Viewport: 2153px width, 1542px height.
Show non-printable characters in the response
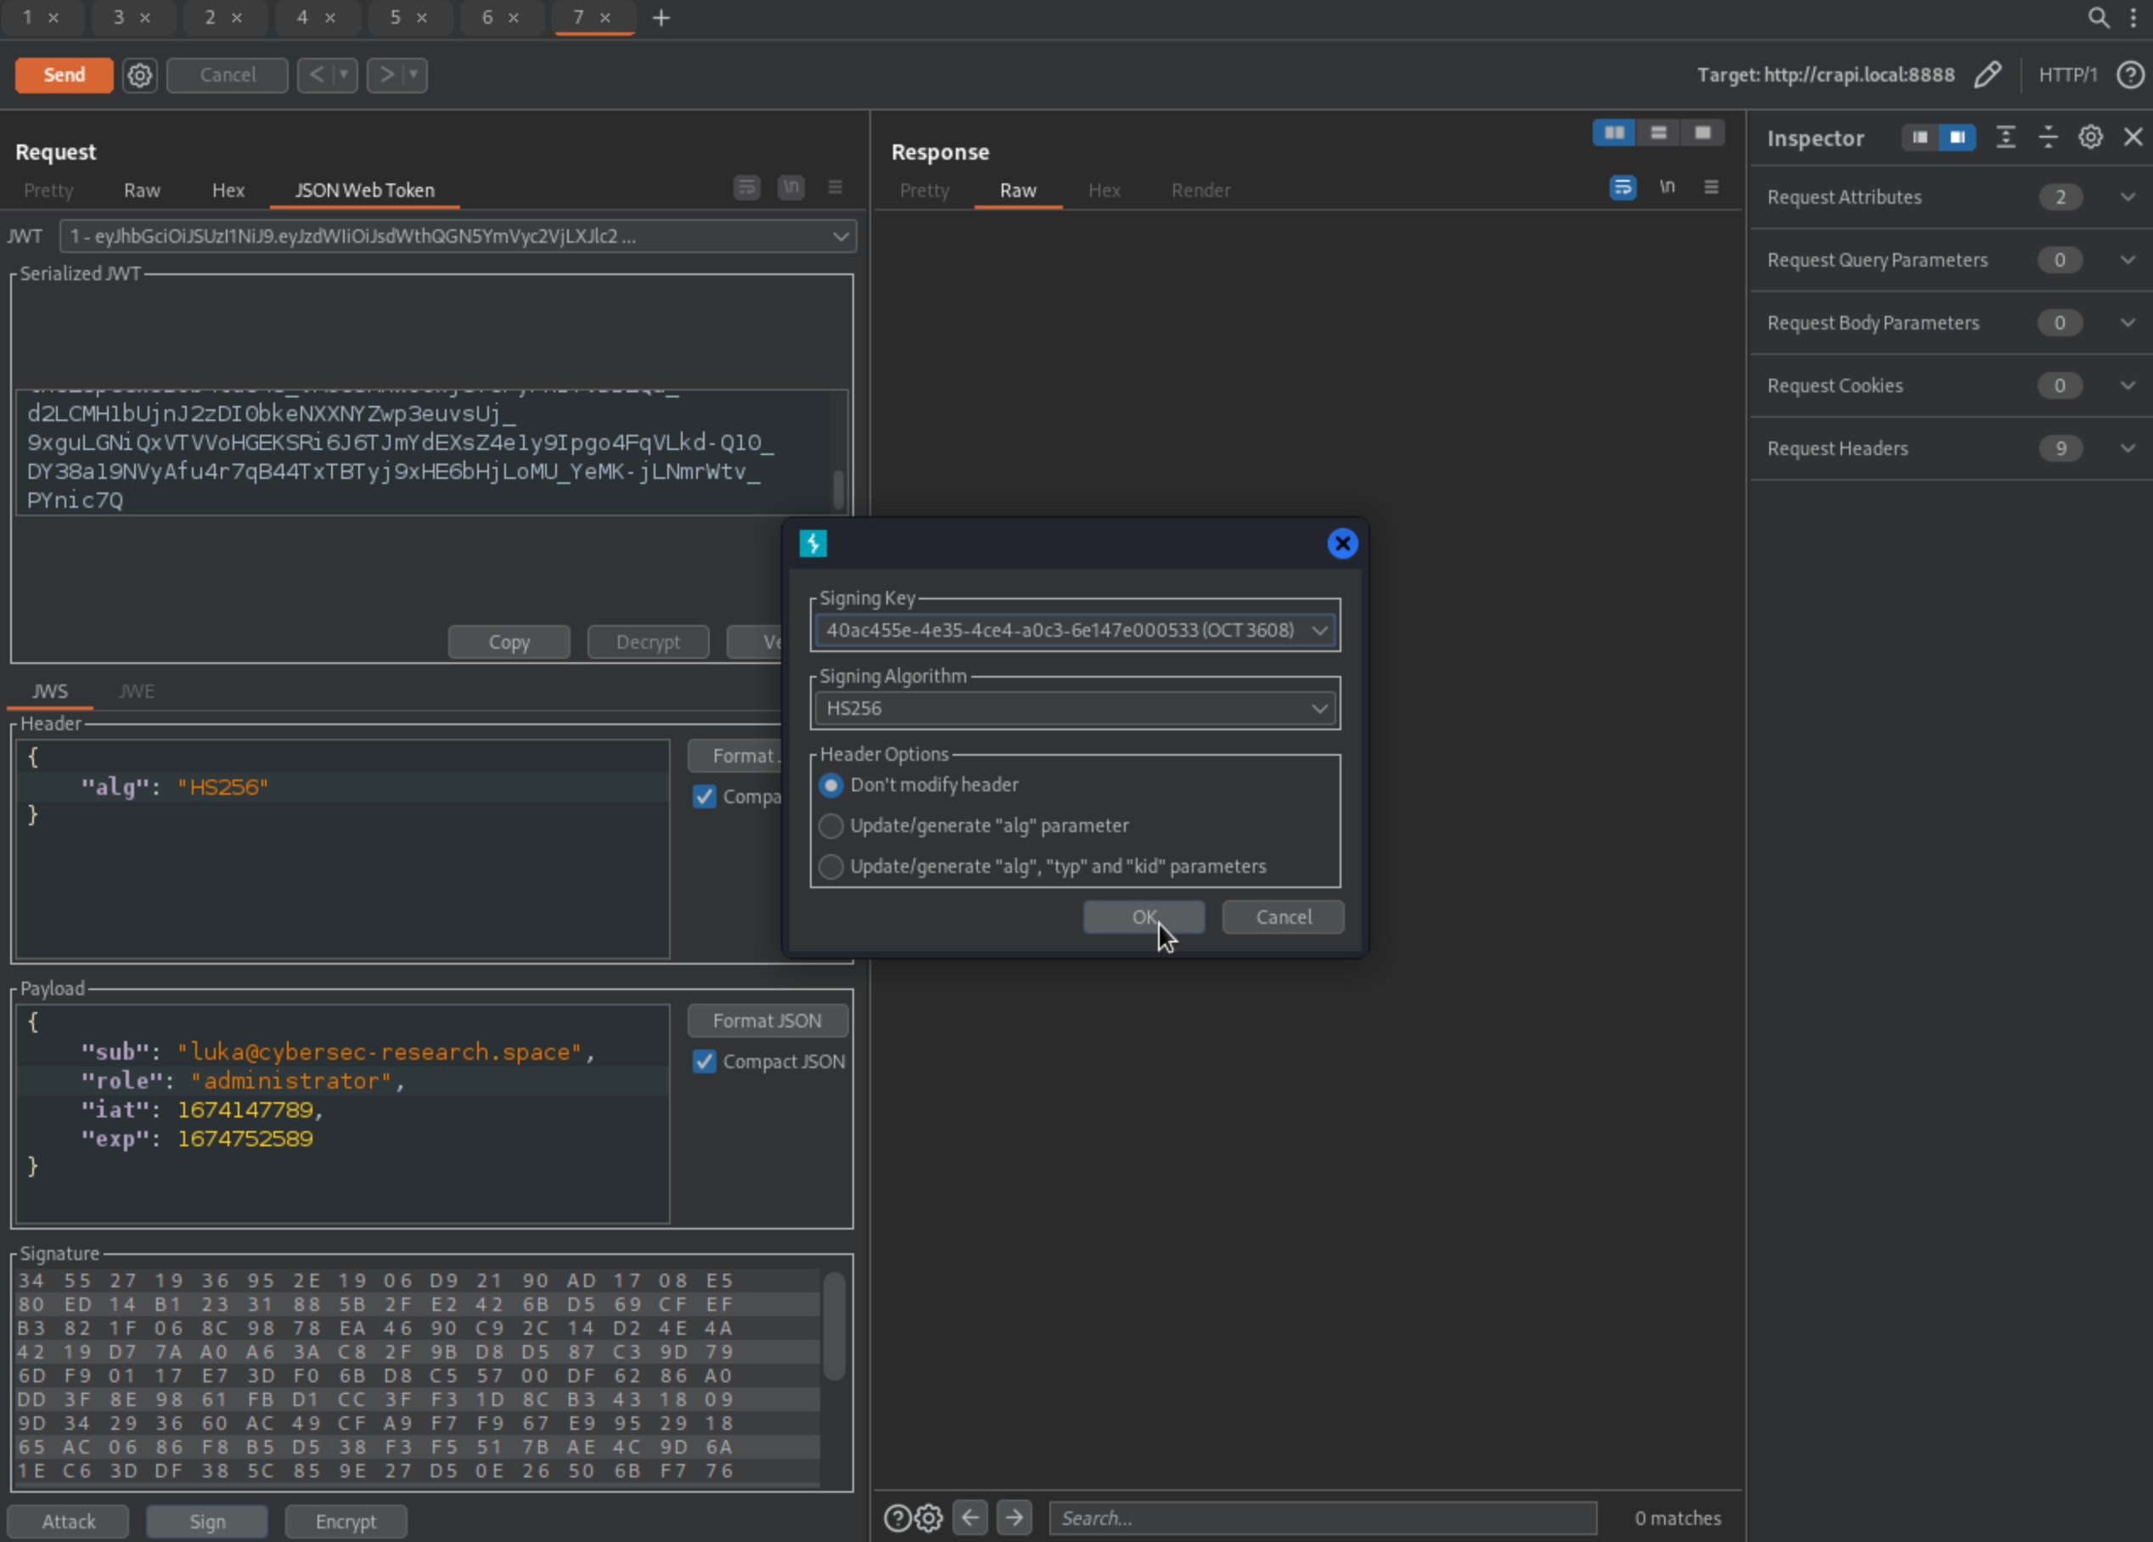(1667, 188)
